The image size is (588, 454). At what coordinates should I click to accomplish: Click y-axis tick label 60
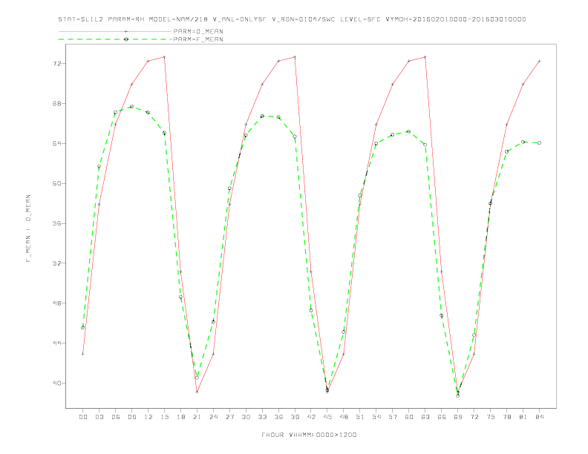tap(57, 183)
